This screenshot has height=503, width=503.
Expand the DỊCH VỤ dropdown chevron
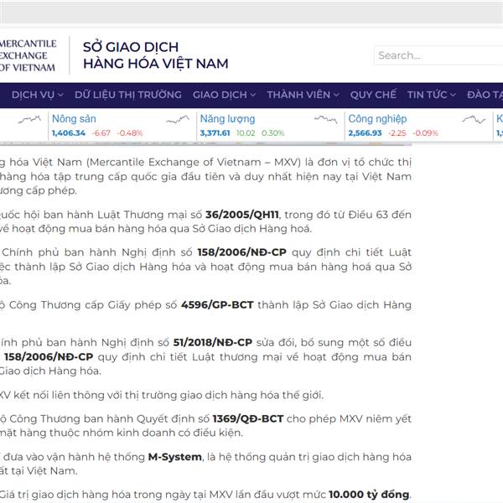click(x=60, y=96)
